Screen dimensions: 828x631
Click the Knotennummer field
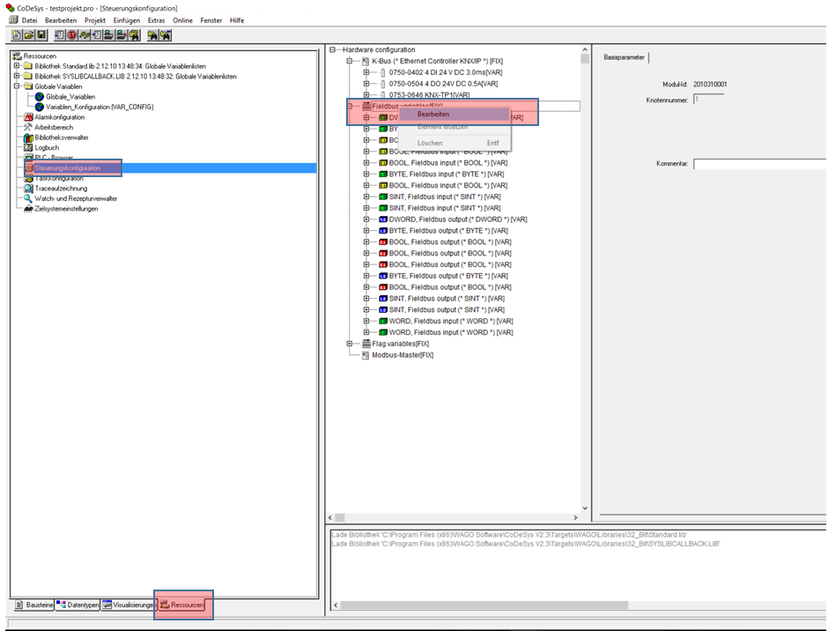709,100
